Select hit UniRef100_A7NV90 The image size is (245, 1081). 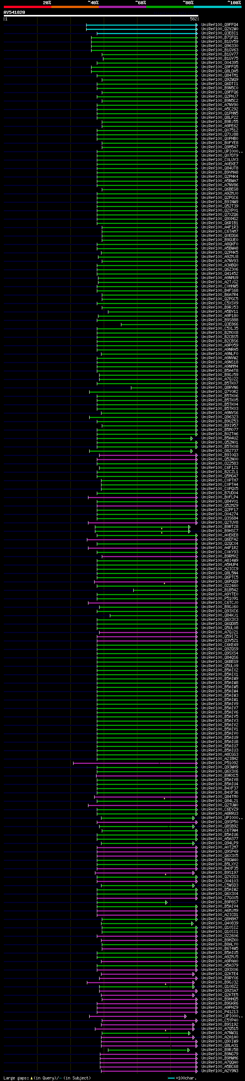[219, 105]
